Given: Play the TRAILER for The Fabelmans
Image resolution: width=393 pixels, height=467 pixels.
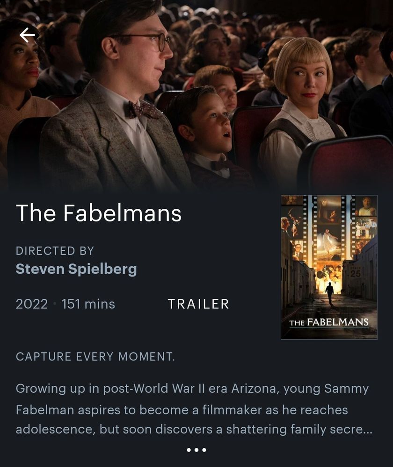Looking at the screenshot, I should pos(198,304).
